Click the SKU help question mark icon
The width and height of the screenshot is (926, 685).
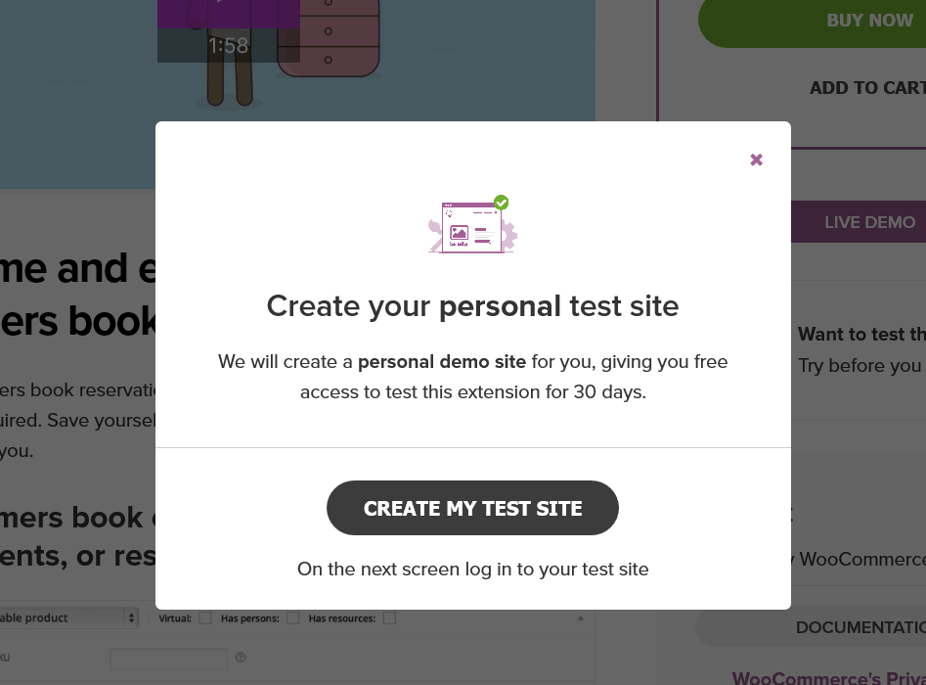coord(240,658)
